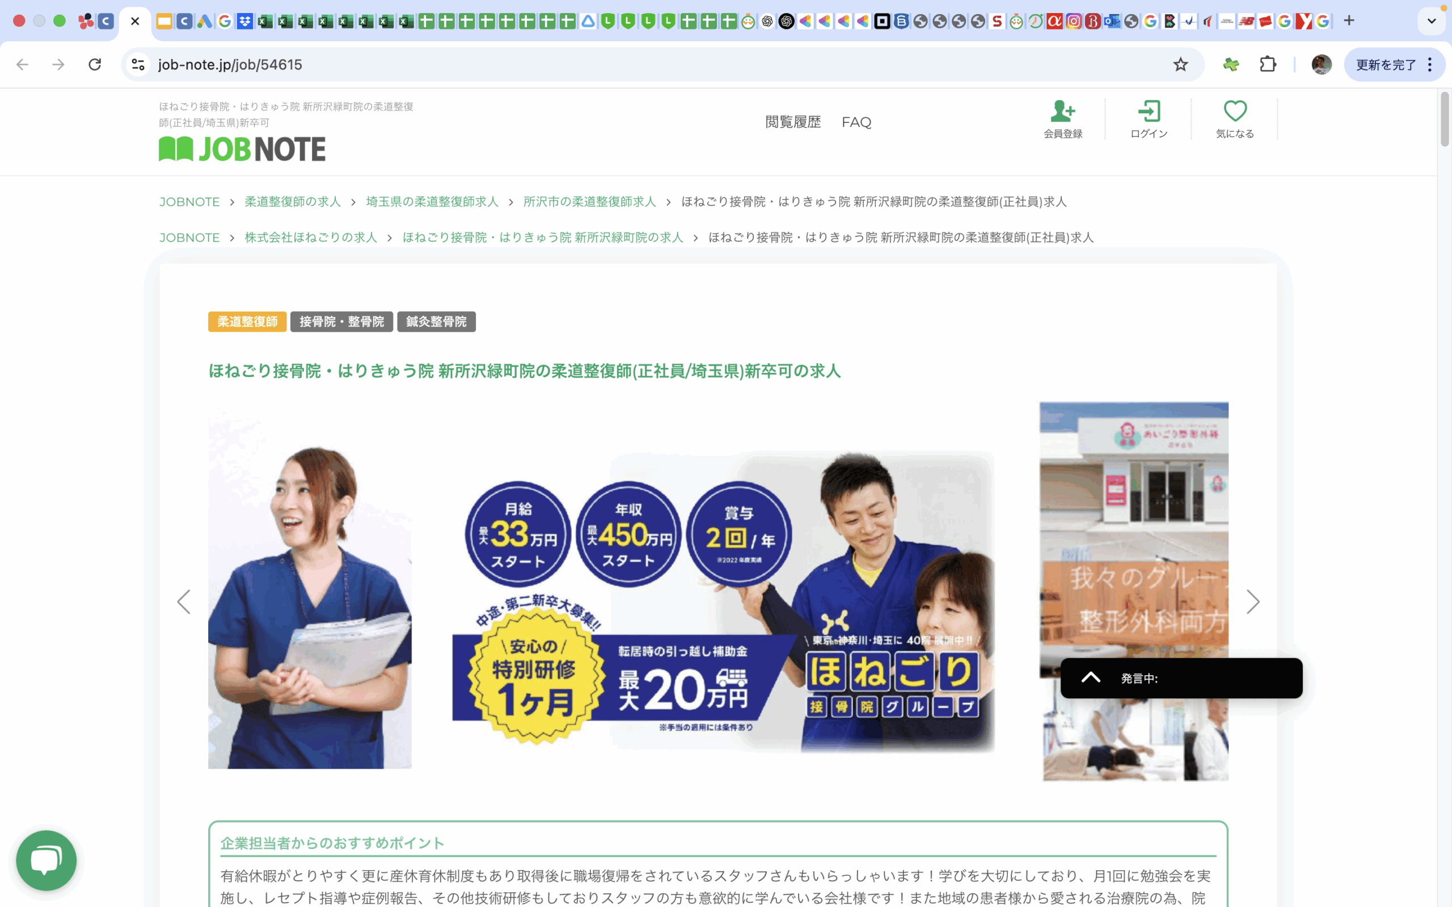Switch to the Instagram tab

tap(1073, 21)
